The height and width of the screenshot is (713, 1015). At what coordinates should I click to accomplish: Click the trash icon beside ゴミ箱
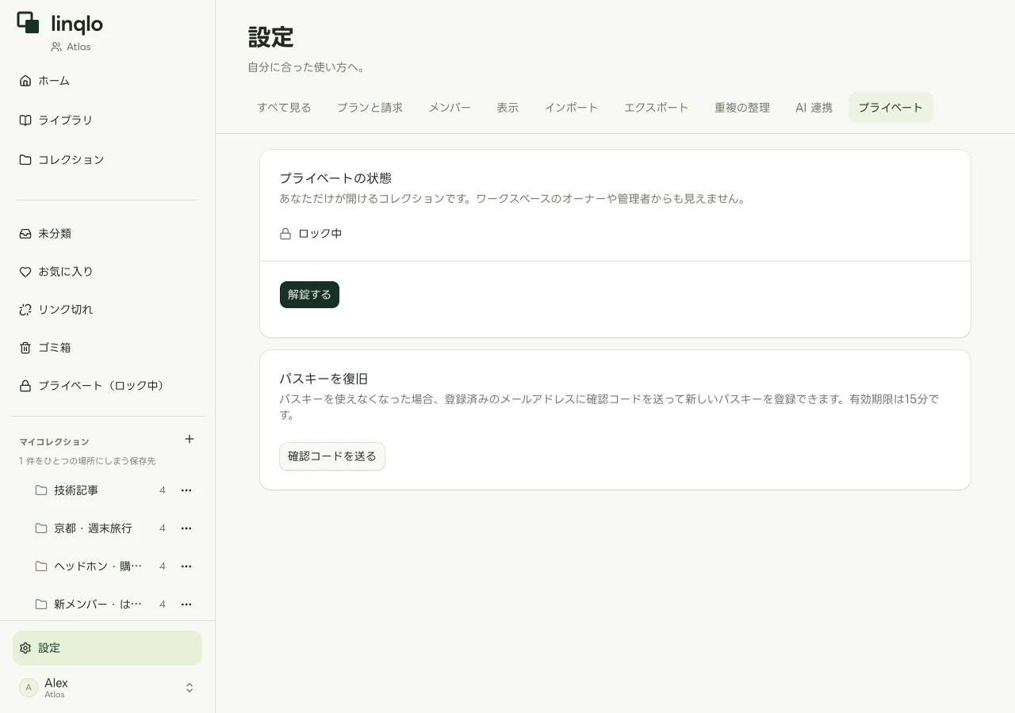click(25, 348)
